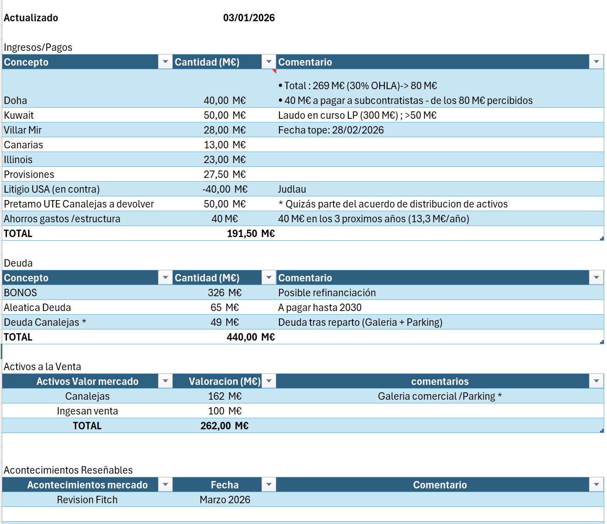Open Comentario filter dropdown in Deuda table
Screen dimensions: 607x524
coord(596,278)
